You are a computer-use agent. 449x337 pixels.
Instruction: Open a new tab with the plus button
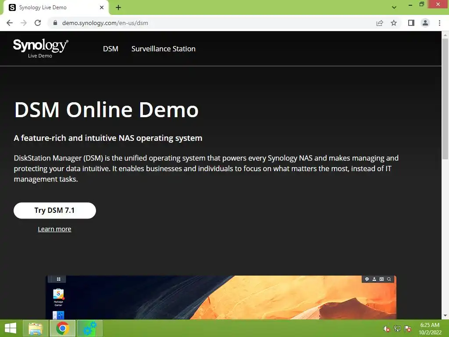coord(118,7)
